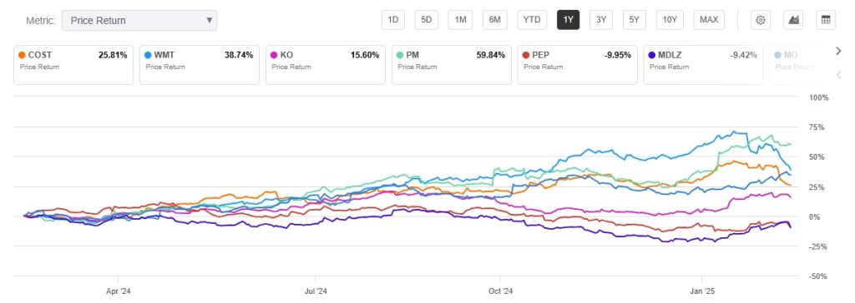Screen dimensions: 855x303
Task: Select the 1D time range
Action: pos(392,20)
